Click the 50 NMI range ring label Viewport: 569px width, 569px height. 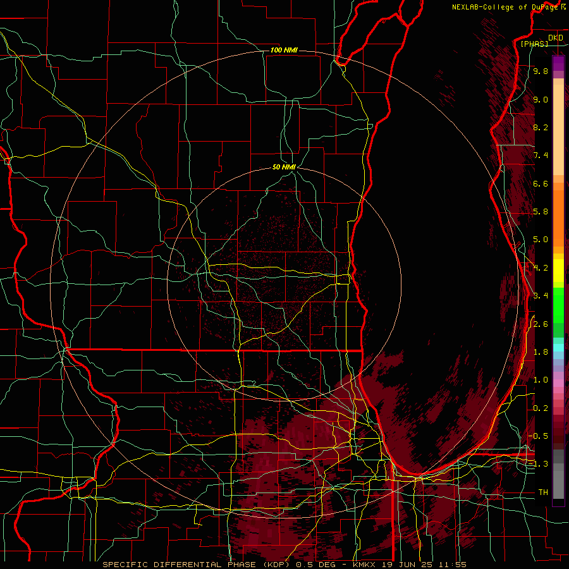pyautogui.click(x=284, y=168)
